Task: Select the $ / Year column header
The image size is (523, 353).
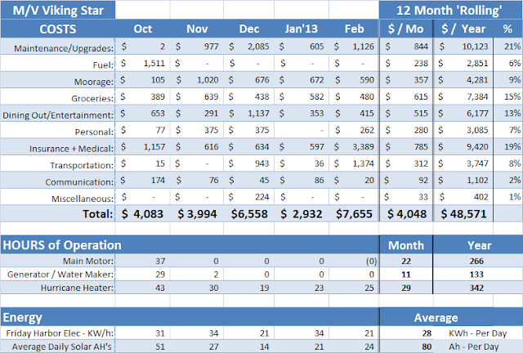Action: coord(463,29)
